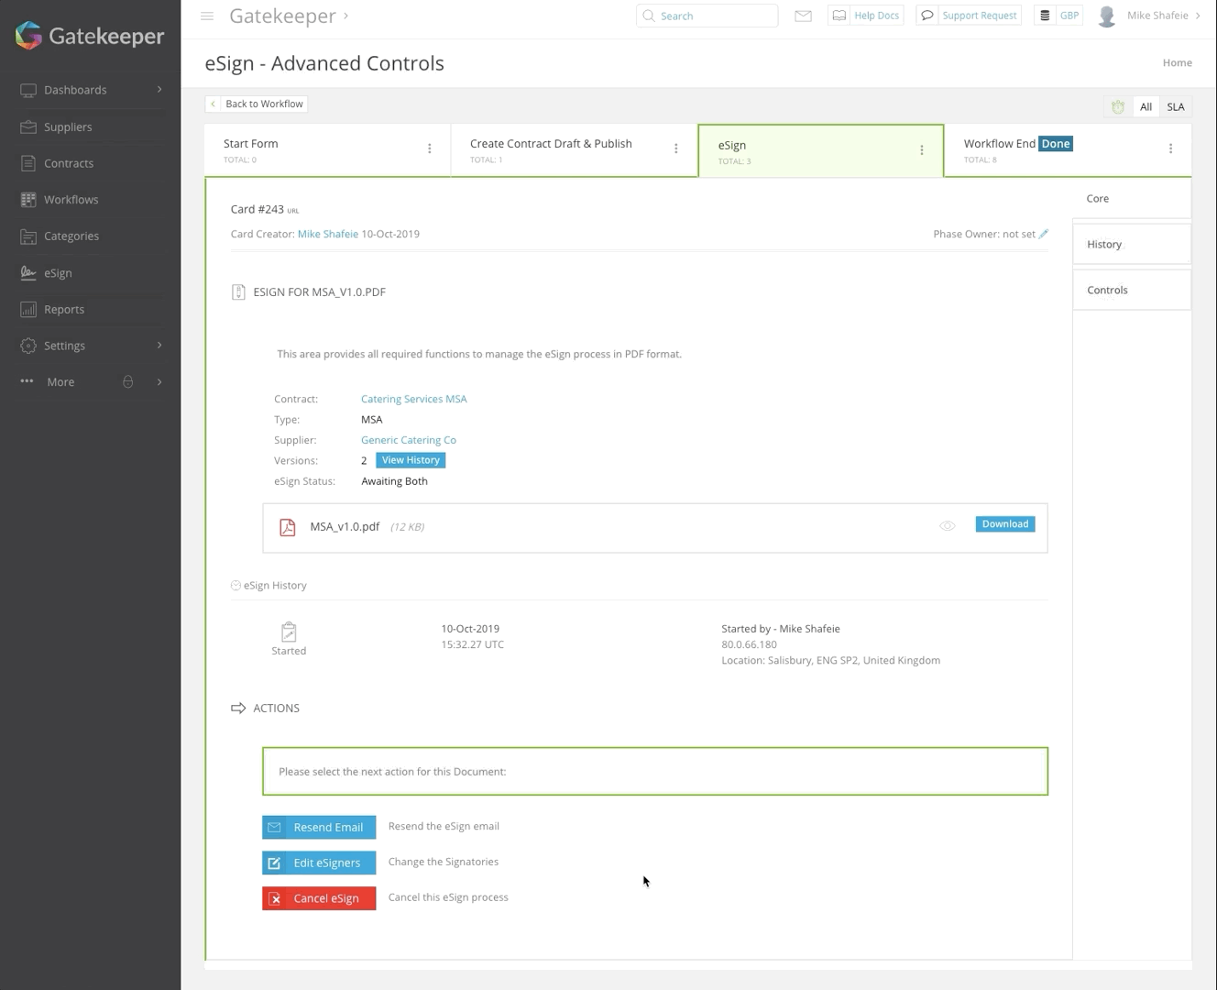This screenshot has width=1217, height=990.
Task: Open the Mike Shafeie card creator link
Action: (x=328, y=234)
